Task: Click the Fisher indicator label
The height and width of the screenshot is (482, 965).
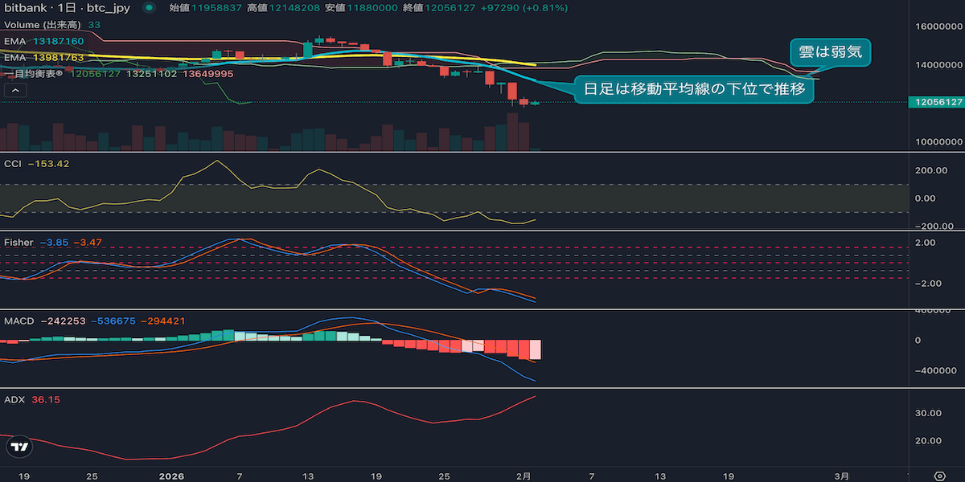Action: (18, 242)
